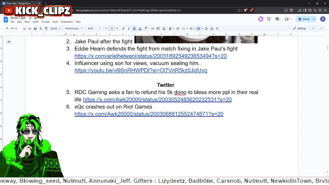
Task: Open the arielhelwani status link
Action: 151,56
